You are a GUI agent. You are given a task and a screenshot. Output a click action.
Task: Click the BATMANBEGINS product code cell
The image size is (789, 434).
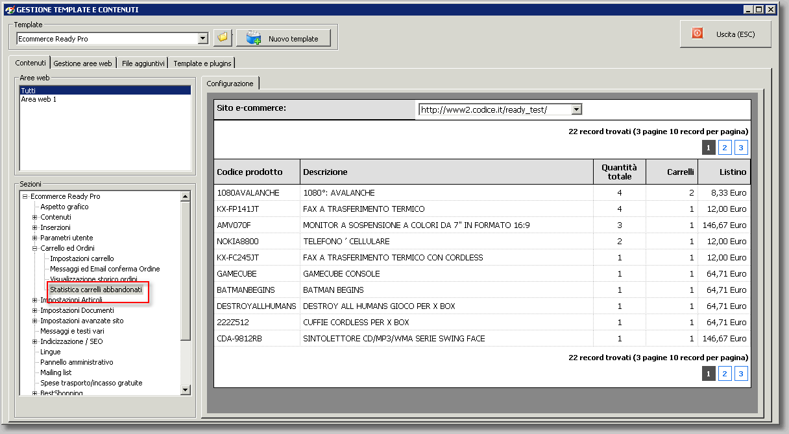tap(257, 290)
